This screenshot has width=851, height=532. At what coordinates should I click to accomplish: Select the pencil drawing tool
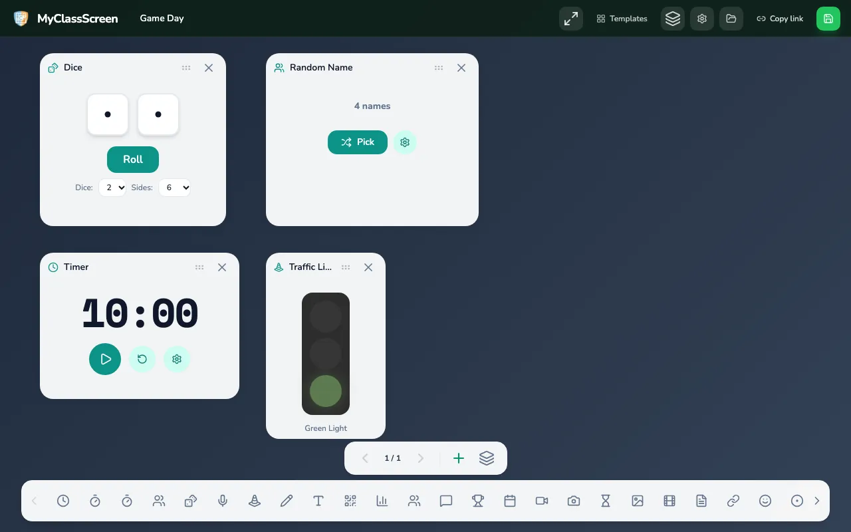[x=287, y=501]
